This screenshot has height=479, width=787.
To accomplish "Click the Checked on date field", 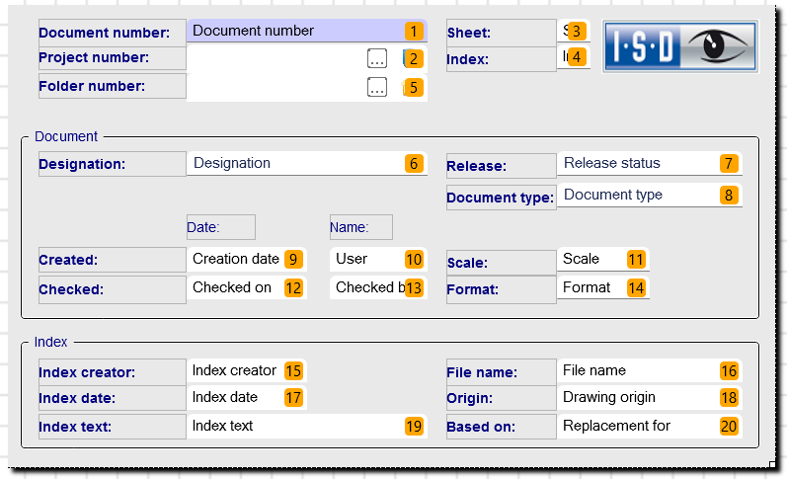I will coord(247,287).
